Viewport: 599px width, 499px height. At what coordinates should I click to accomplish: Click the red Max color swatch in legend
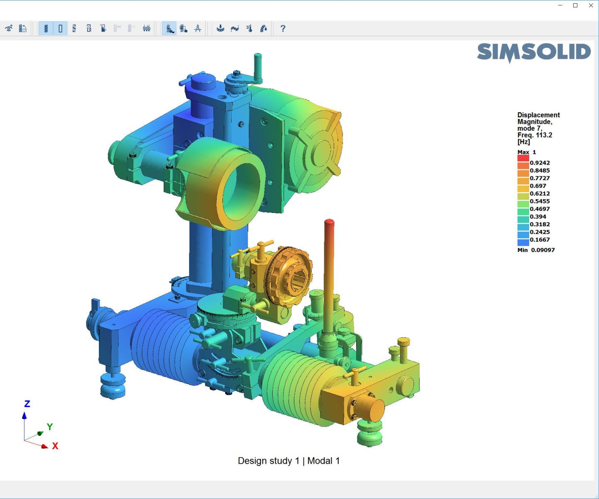(x=523, y=158)
